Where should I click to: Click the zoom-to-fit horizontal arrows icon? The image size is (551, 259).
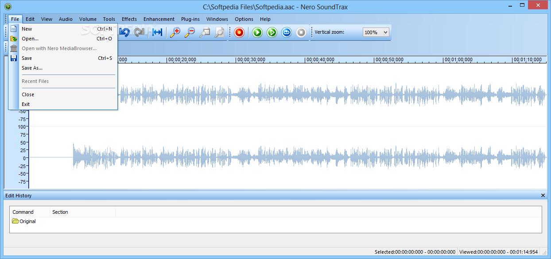tap(157, 32)
